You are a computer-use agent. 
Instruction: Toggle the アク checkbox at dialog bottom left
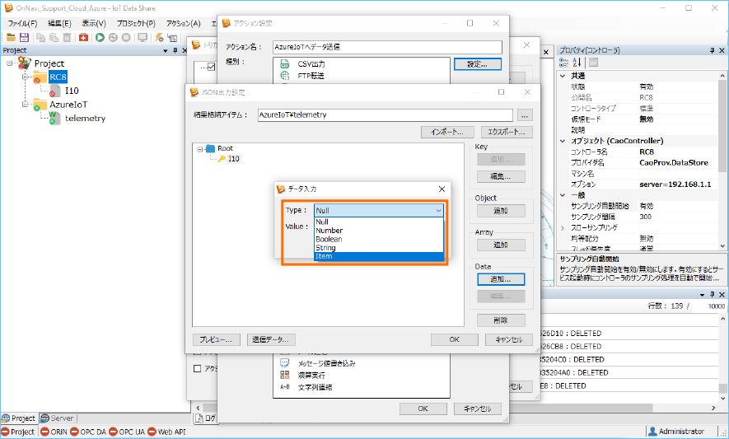(198, 368)
